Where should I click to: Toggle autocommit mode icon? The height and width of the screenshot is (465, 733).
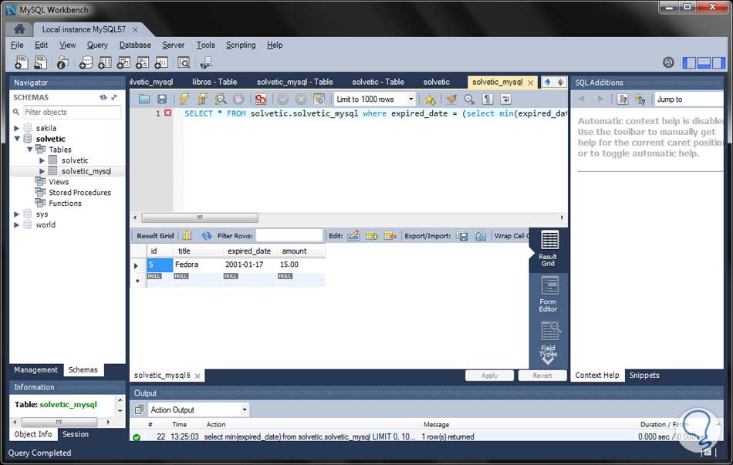[319, 99]
